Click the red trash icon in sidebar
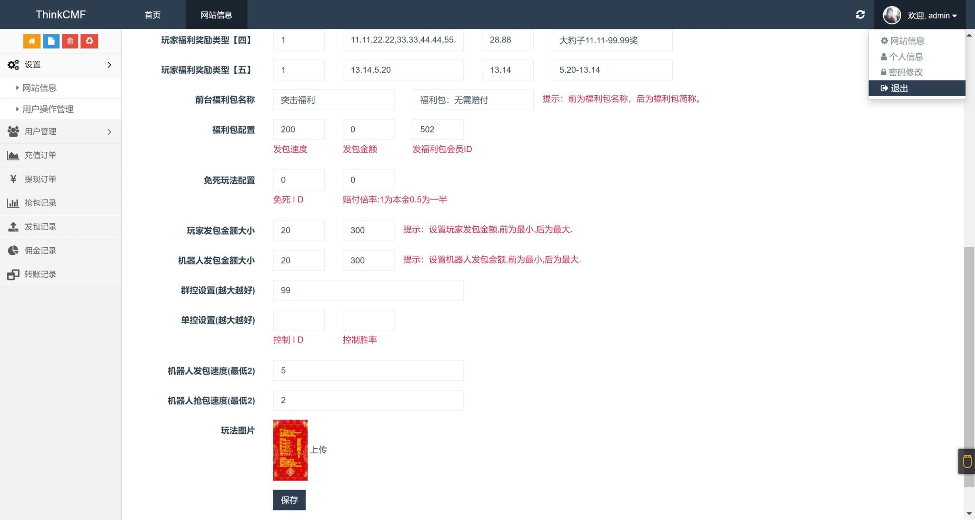Image resolution: width=975 pixels, height=520 pixels. coord(70,41)
